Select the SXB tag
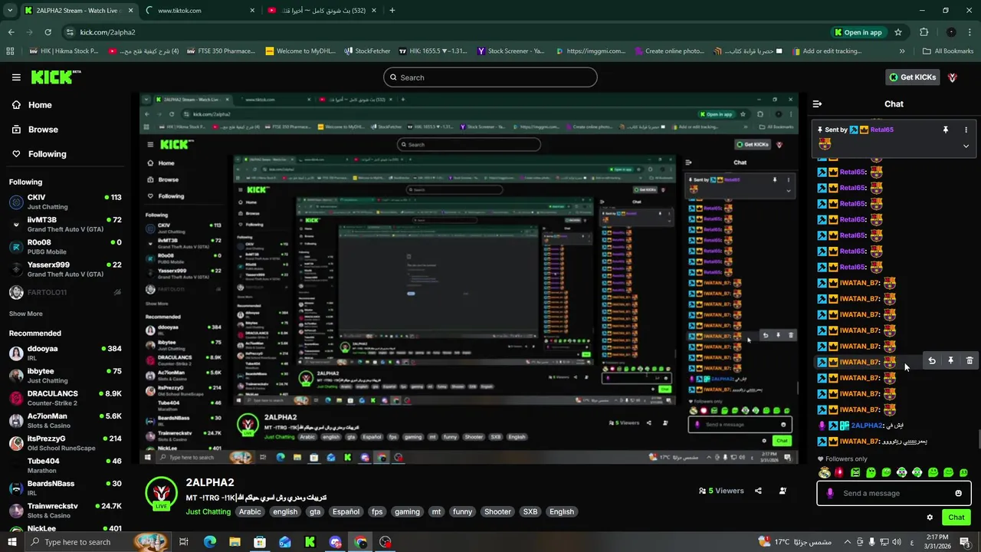 [x=530, y=511]
